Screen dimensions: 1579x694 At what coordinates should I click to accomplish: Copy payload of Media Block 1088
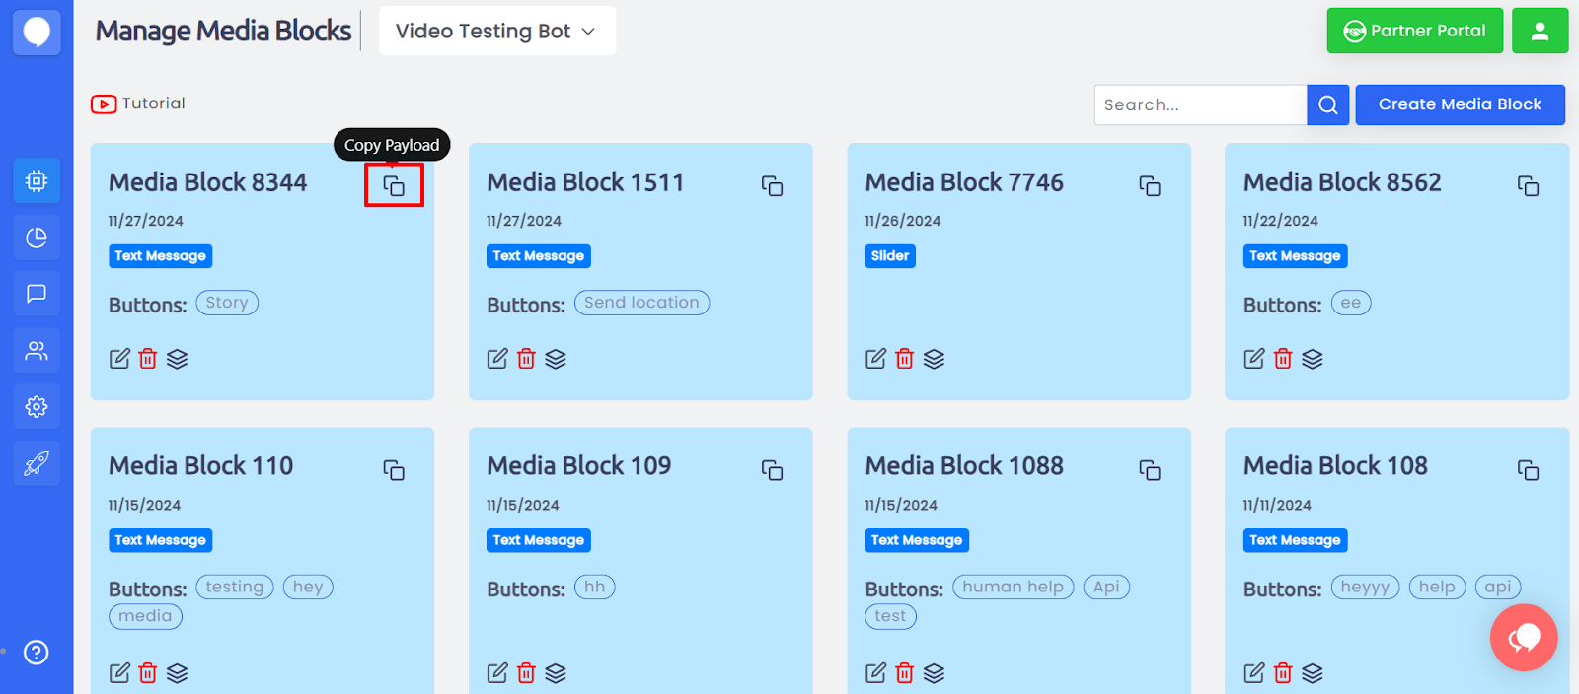tap(1150, 470)
